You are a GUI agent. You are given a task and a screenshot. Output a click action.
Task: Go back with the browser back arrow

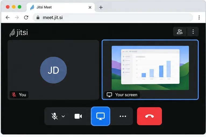(x=8, y=17)
